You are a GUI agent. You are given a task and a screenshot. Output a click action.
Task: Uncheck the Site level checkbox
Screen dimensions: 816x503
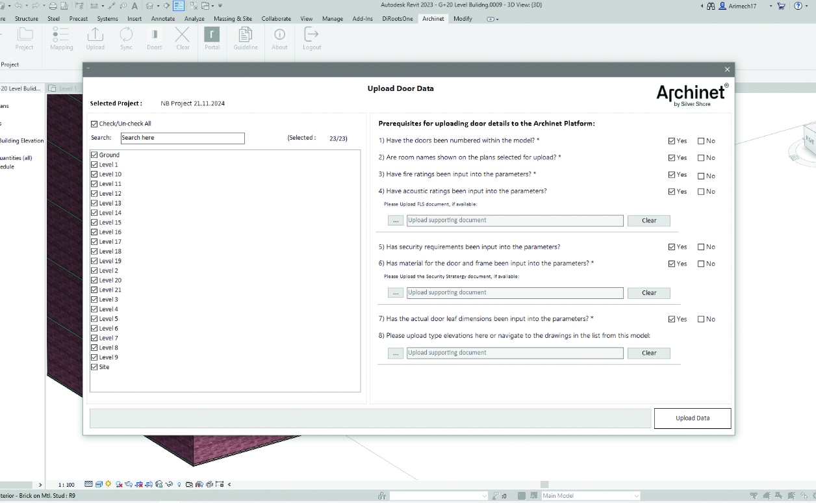(x=95, y=367)
